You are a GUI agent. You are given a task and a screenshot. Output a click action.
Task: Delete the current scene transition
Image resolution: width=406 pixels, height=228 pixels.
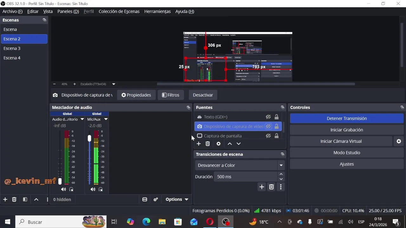tap(272, 187)
